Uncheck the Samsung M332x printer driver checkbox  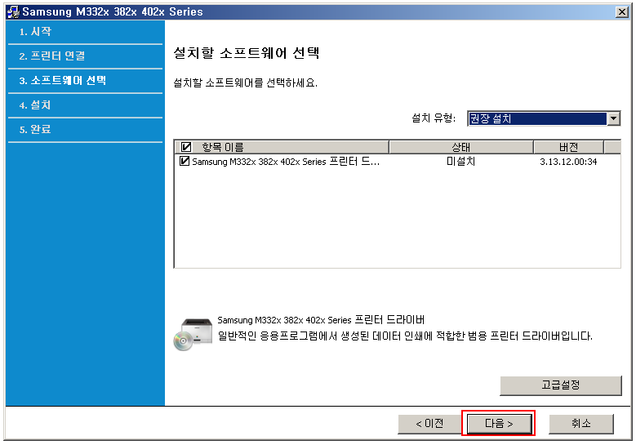[x=185, y=161]
